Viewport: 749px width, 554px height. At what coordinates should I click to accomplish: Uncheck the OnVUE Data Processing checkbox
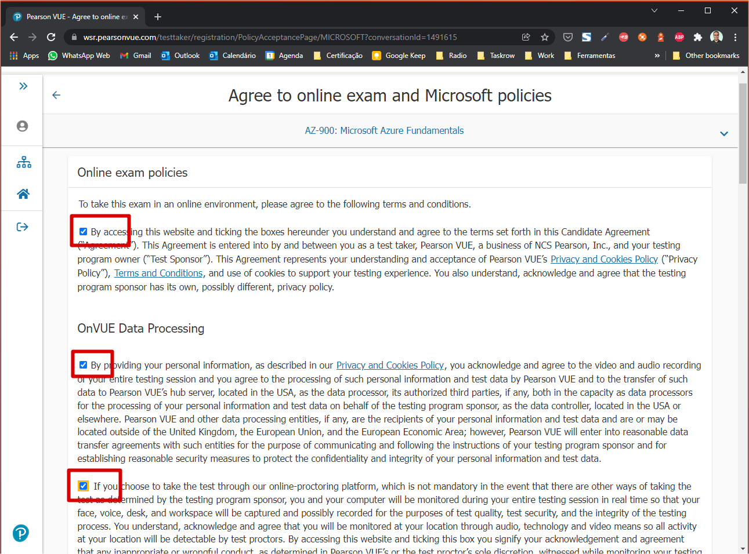(83, 365)
